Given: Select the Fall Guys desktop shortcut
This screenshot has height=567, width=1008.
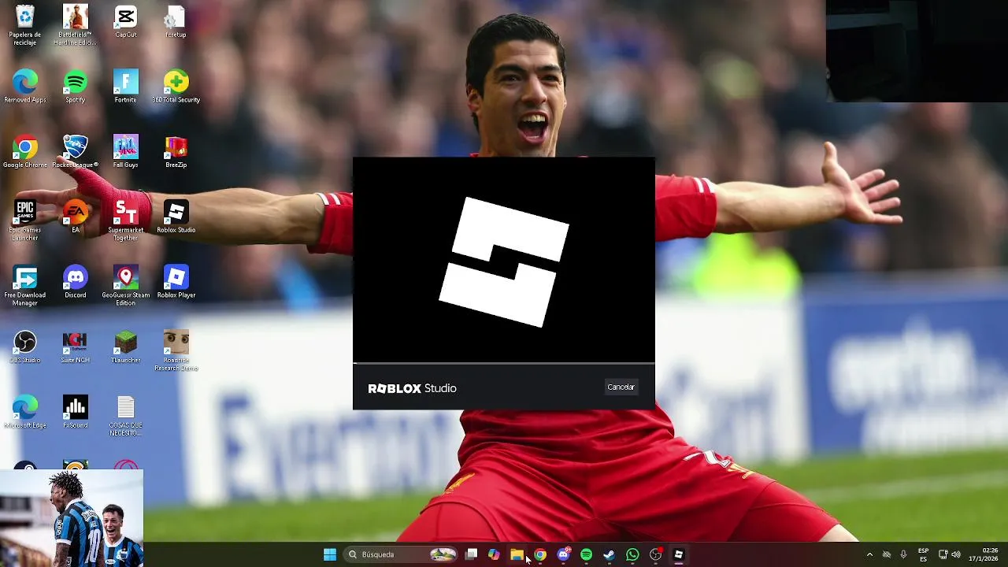Looking at the screenshot, I should (126, 152).
